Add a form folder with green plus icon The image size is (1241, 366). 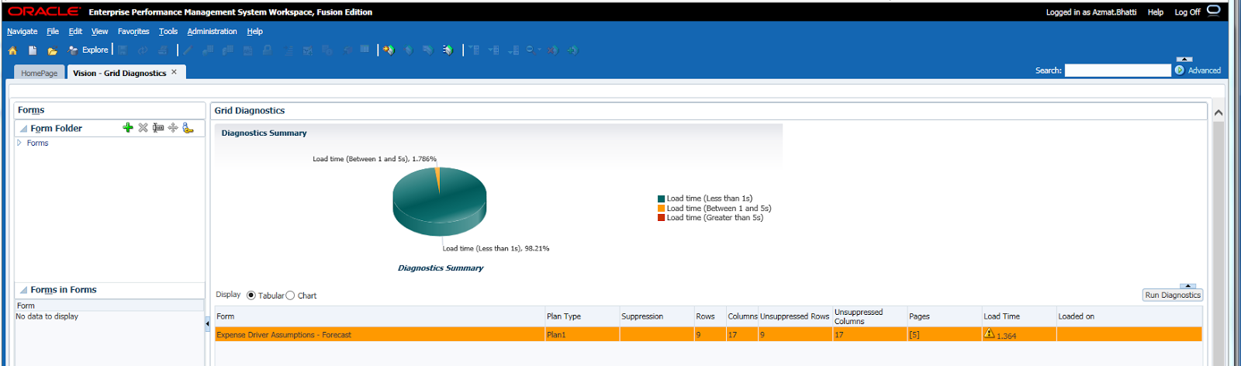[128, 128]
